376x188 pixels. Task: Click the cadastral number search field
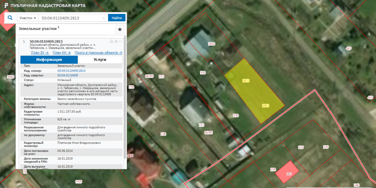tap(70, 18)
